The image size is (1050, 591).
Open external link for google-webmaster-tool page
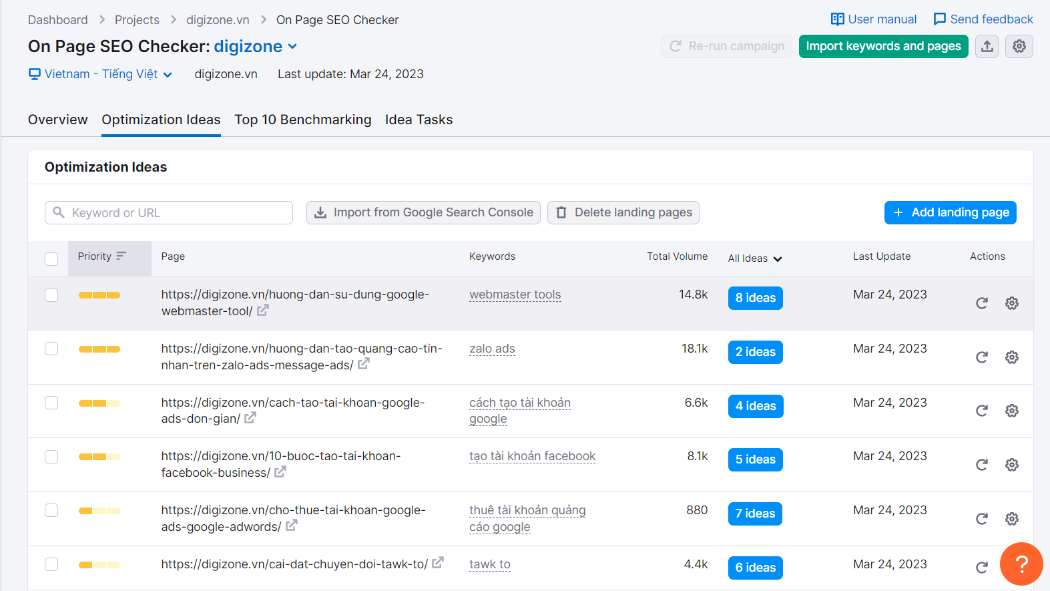point(263,310)
